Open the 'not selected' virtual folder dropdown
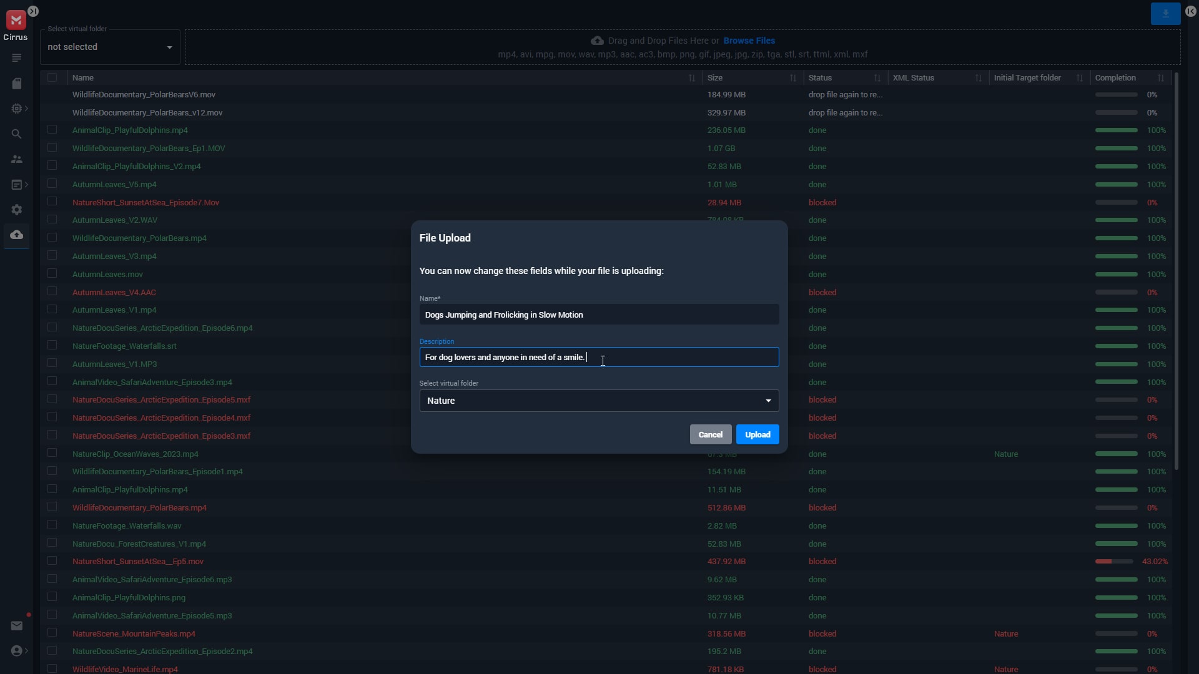Image resolution: width=1199 pixels, height=674 pixels. click(x=110, y=47)
